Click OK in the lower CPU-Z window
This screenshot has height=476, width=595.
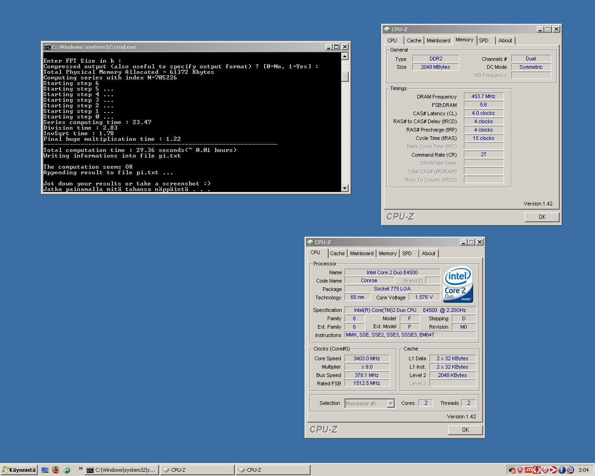tap(465, 430)
